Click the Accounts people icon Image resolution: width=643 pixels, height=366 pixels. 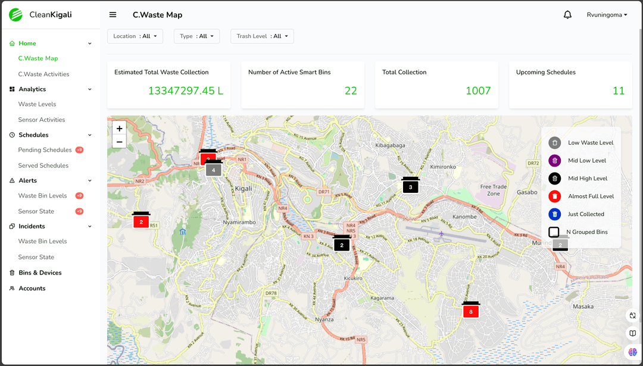(x=12, y=289)
